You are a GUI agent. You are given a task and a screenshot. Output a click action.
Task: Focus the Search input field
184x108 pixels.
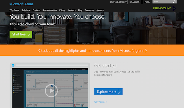[162, 2]
